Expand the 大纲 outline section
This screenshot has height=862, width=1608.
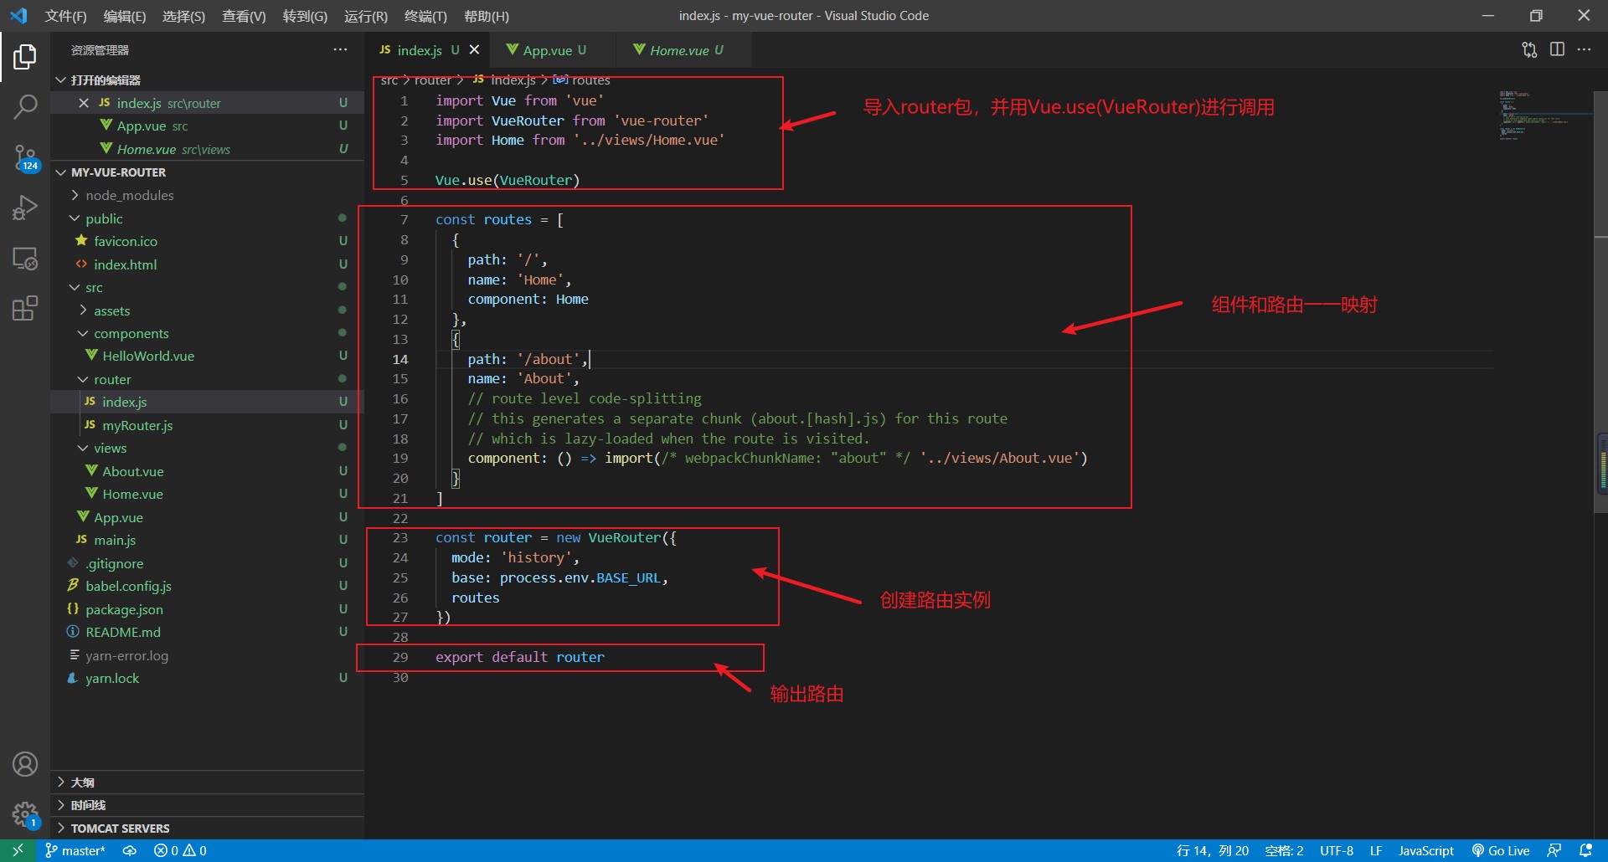pyautogui.click(x=207, y=782)
